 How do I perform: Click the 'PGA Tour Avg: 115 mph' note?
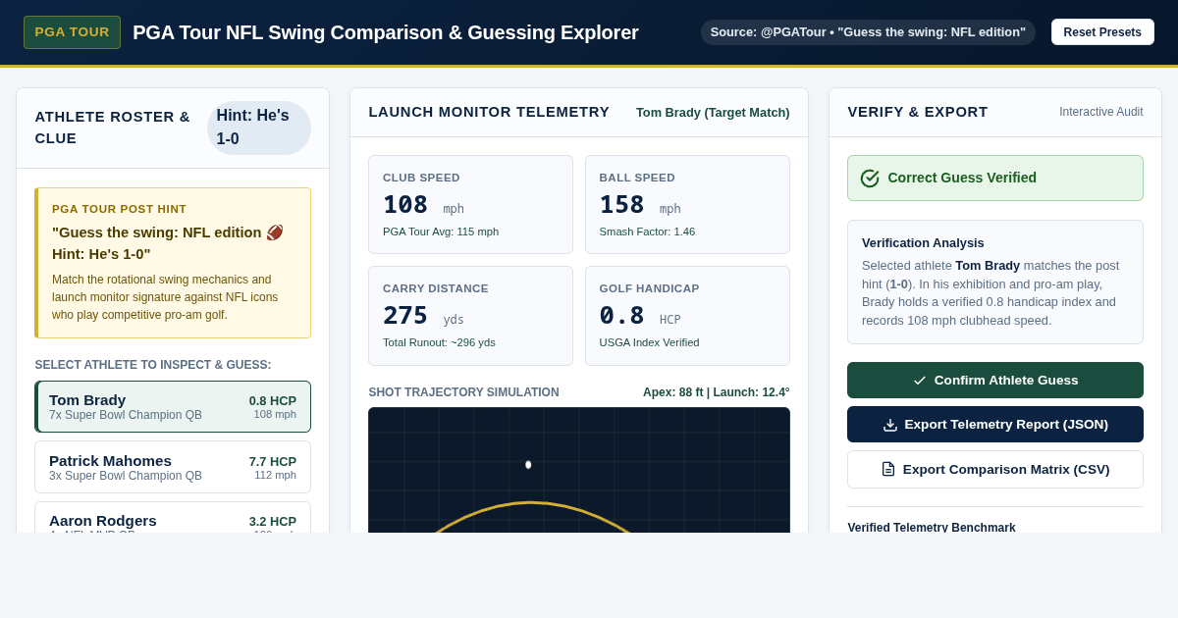click(441, 232)
